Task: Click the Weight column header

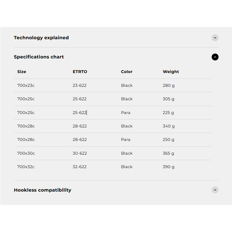Action: point(171,72)
